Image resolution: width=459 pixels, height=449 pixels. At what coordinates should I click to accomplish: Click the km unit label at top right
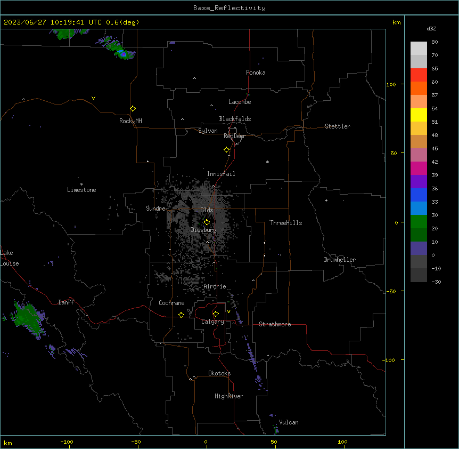pyautogui.click(x=397, y=22)
